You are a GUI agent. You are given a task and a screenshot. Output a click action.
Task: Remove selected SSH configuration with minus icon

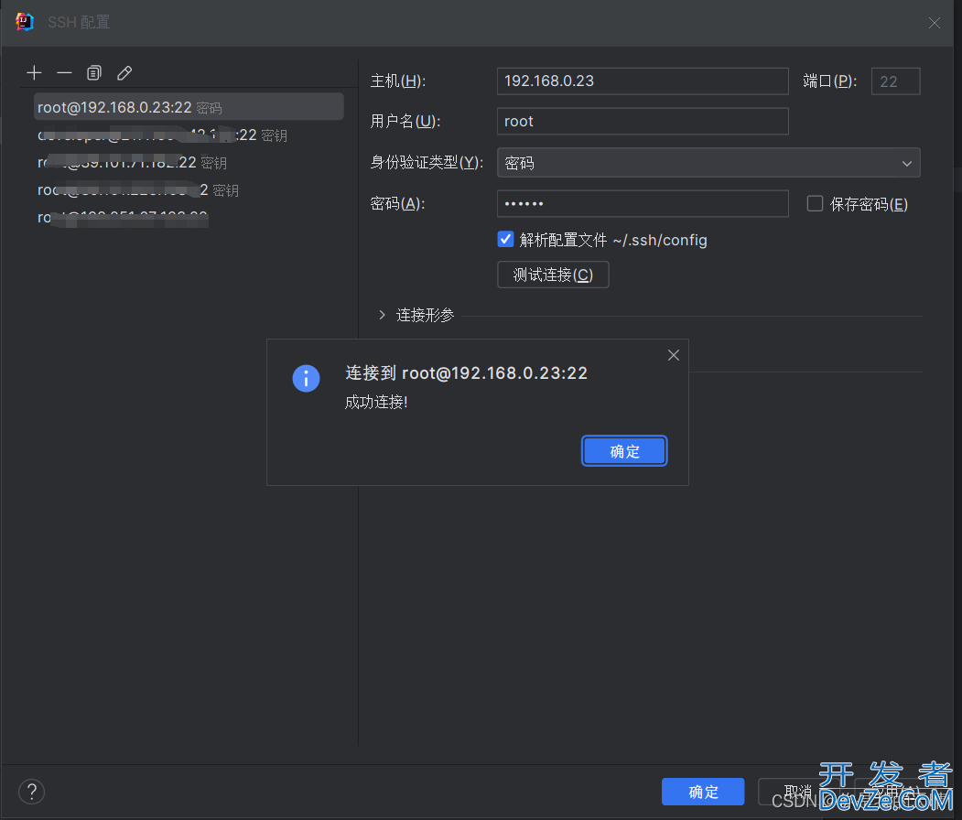pos(64,73)
